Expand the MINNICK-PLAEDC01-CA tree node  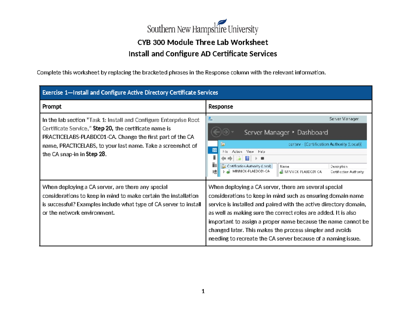223,171
